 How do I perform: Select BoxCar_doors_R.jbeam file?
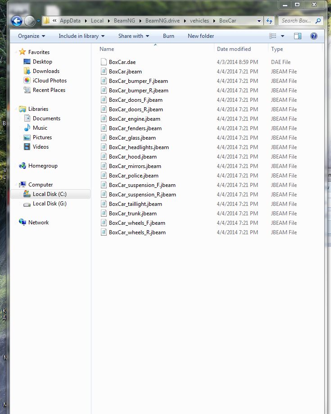click(x=136, y=109)
